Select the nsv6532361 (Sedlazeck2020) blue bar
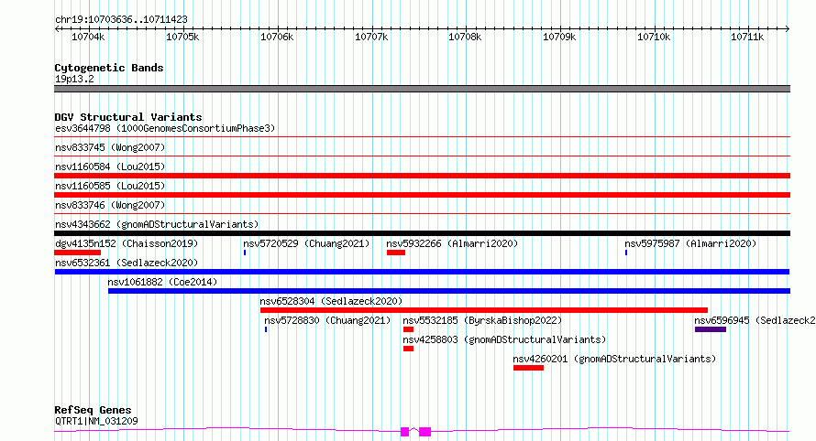This screenshot has width=816, height=441. (x=422, y=272)
